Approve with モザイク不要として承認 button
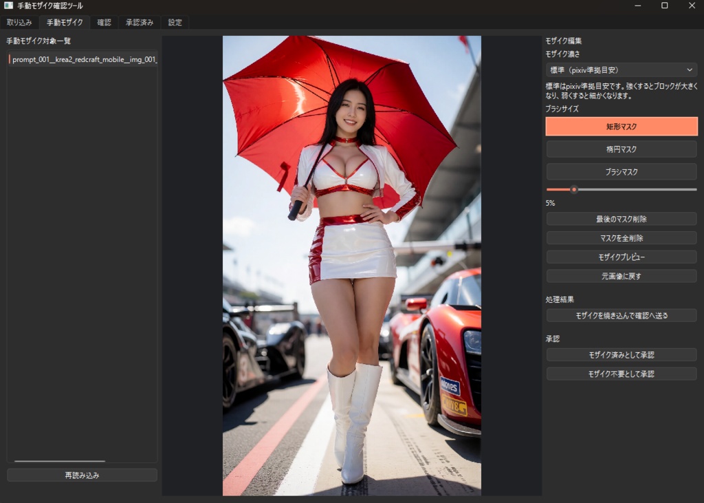This screenshot has height=503, width=704. 621,374
